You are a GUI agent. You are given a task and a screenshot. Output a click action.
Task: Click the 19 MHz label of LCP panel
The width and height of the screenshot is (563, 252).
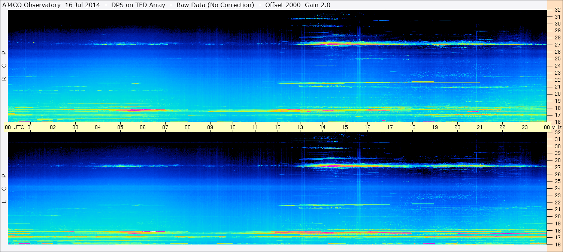click(557, 223)
